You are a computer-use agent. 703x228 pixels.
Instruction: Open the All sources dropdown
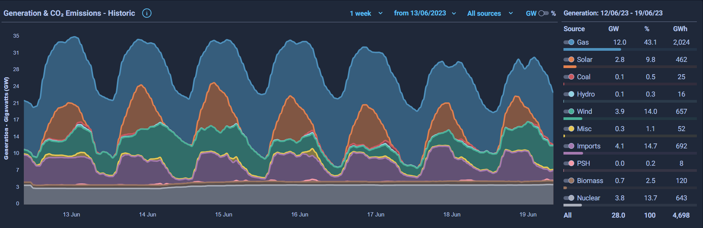[x=490, y=13]
